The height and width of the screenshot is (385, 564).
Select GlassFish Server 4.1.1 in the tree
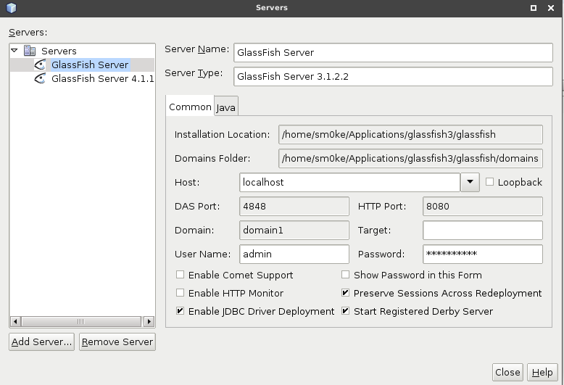coord(102,78)
